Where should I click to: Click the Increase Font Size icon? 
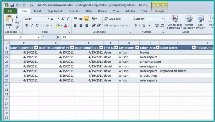63,19
